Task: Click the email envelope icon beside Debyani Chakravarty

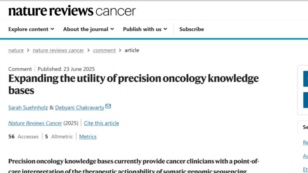Action: [x=108, y=106]
